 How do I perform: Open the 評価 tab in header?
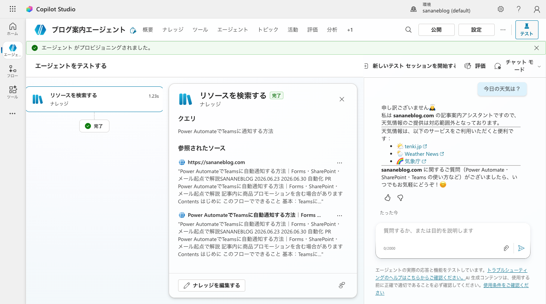[312, 30]
